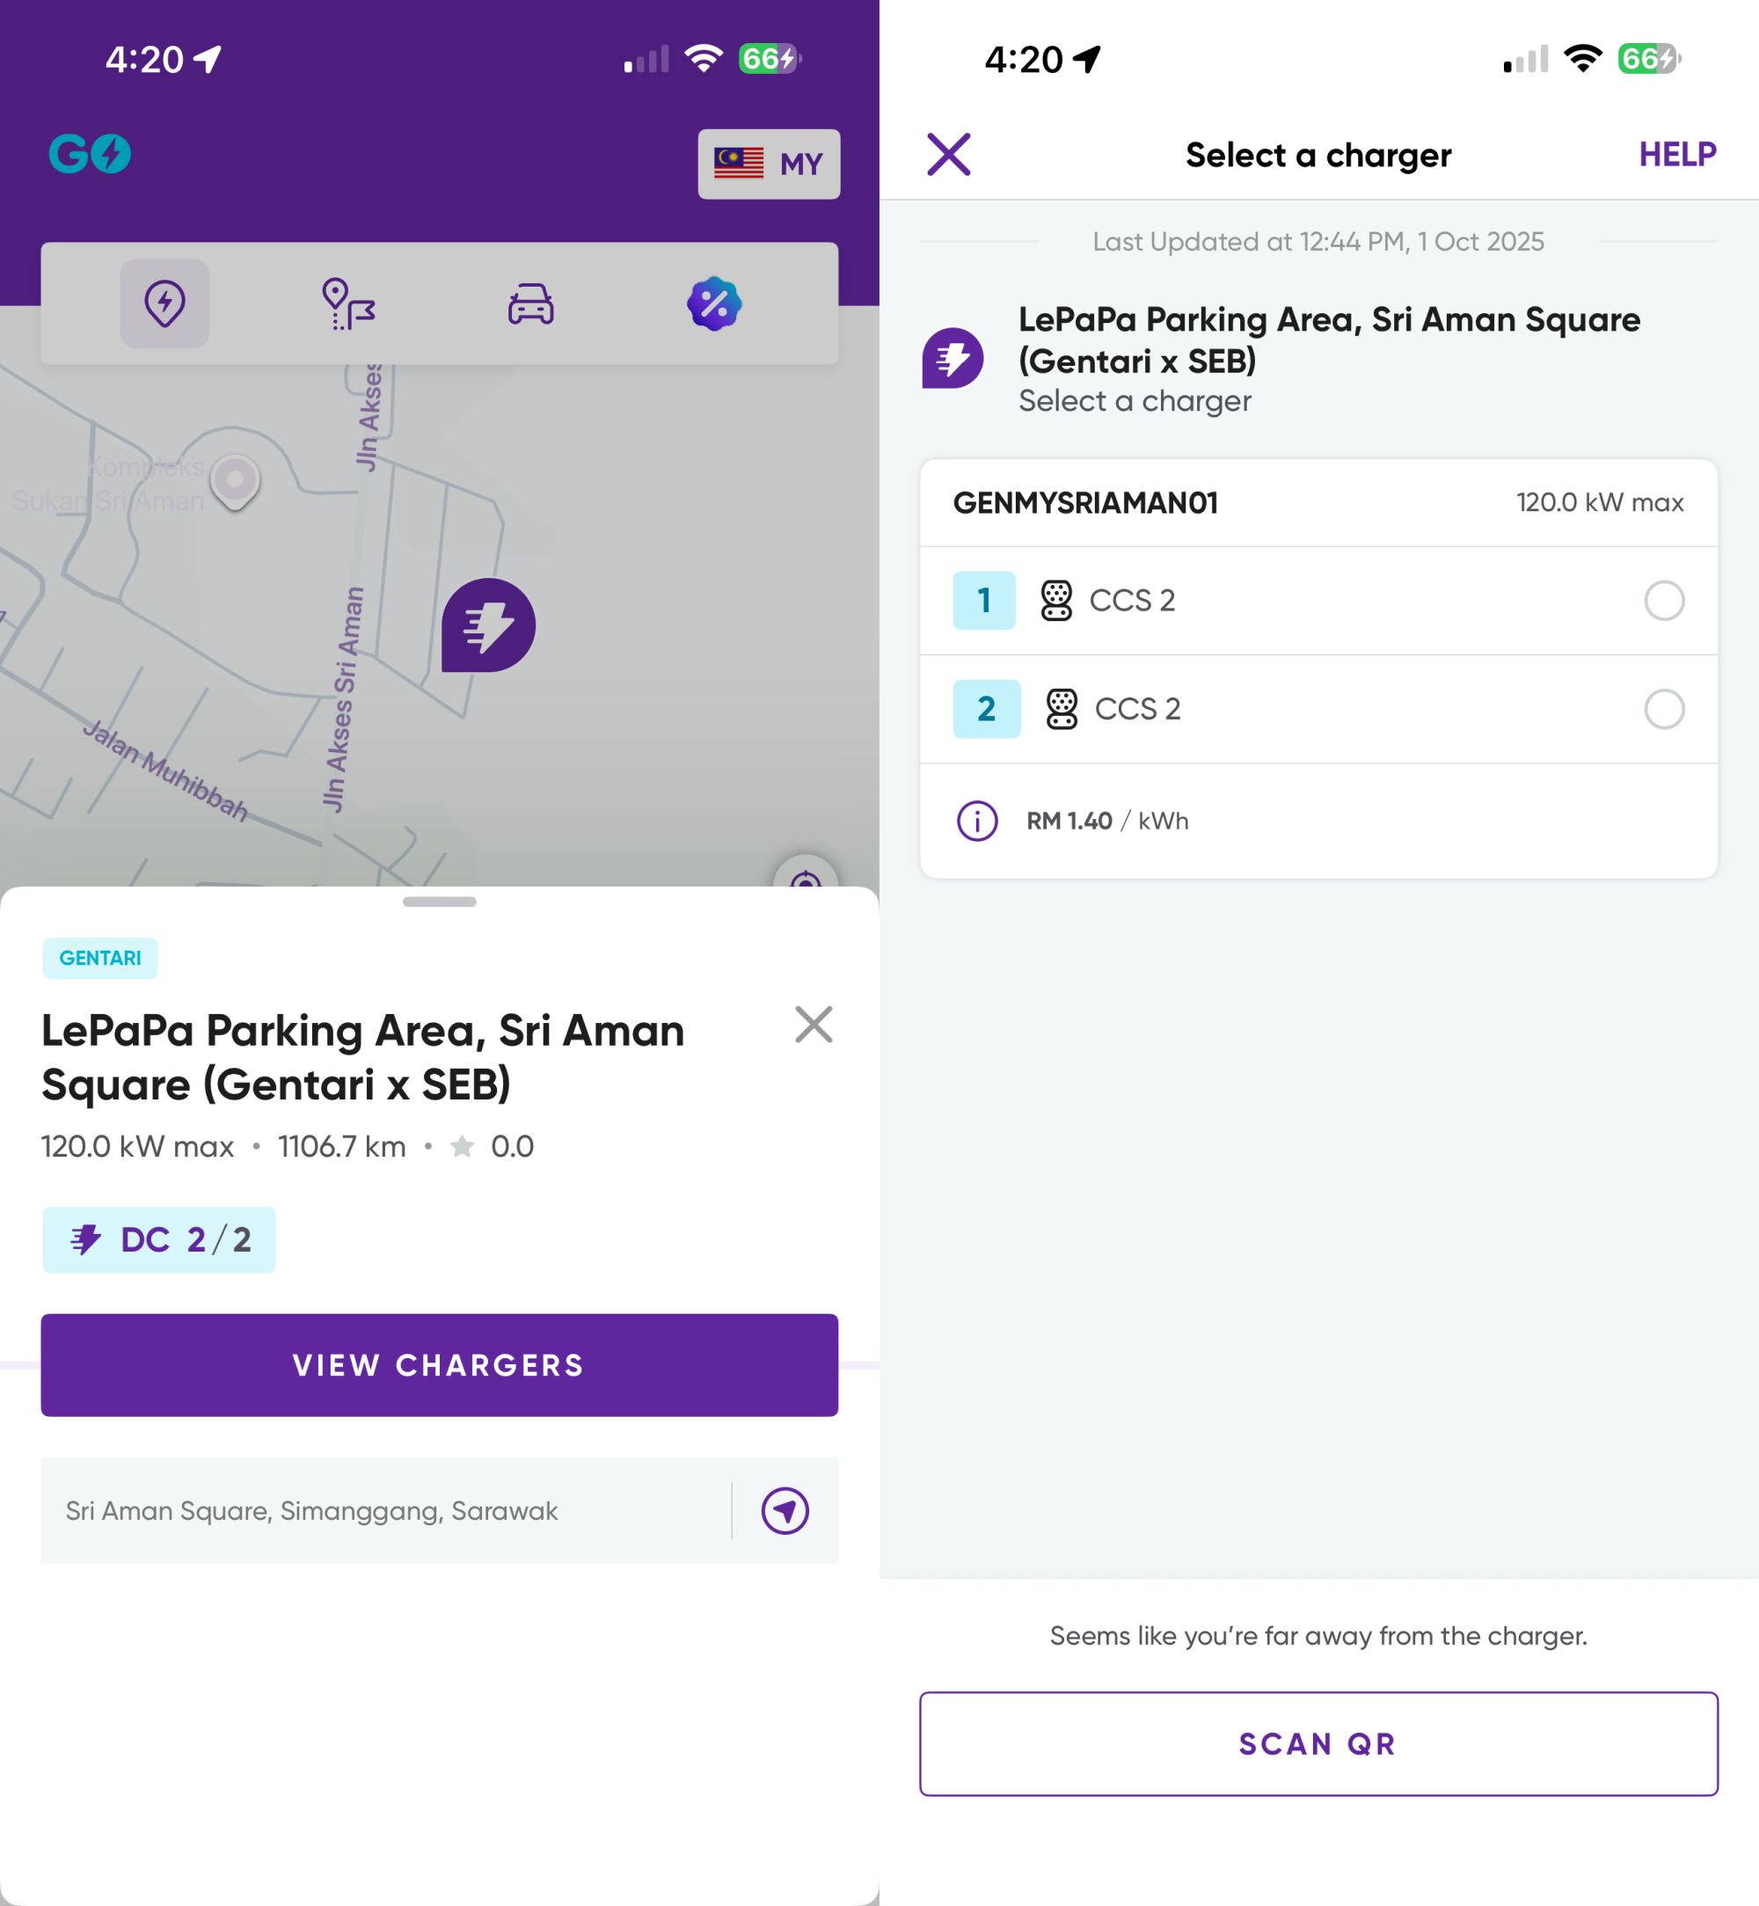Image resolution: width=1759 pixels, height=1906 pixels.
Task: Close the Select a charger screen
Action: point(948,154)
